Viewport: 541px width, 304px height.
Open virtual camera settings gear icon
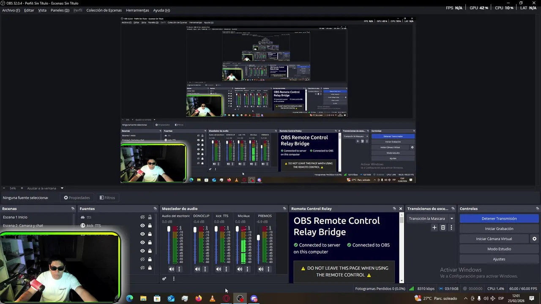point(534,239)
